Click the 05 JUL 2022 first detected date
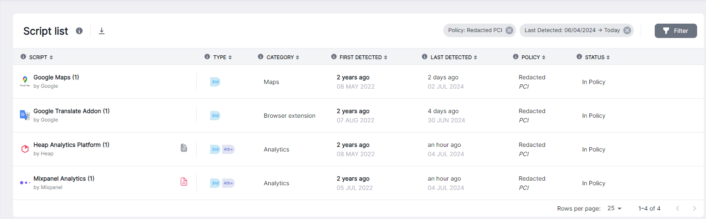 [x=355, y=188]
